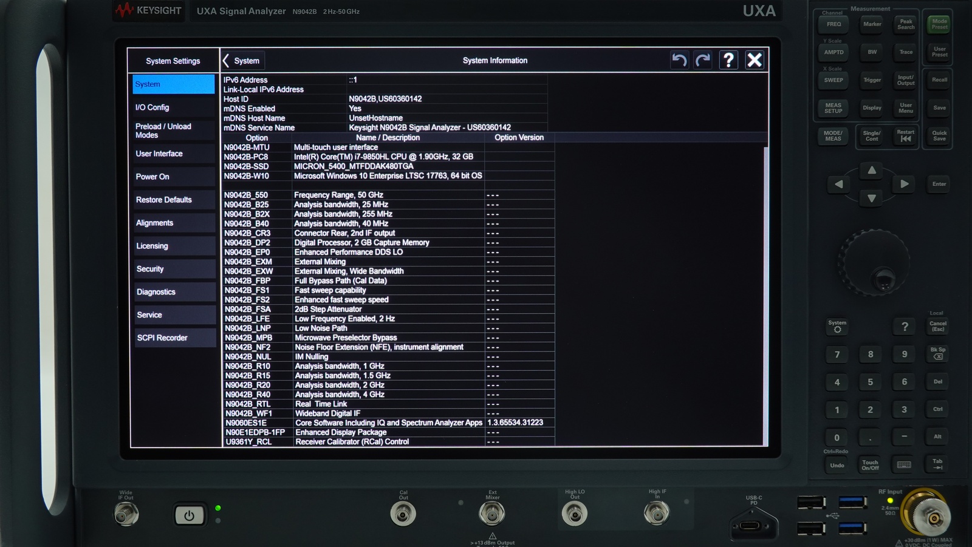
Task: Click the redo arrow icon in header
Action: (703, 60)
